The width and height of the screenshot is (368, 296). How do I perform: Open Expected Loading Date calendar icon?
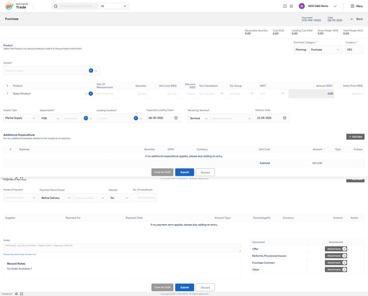click(x=176, y=118)
